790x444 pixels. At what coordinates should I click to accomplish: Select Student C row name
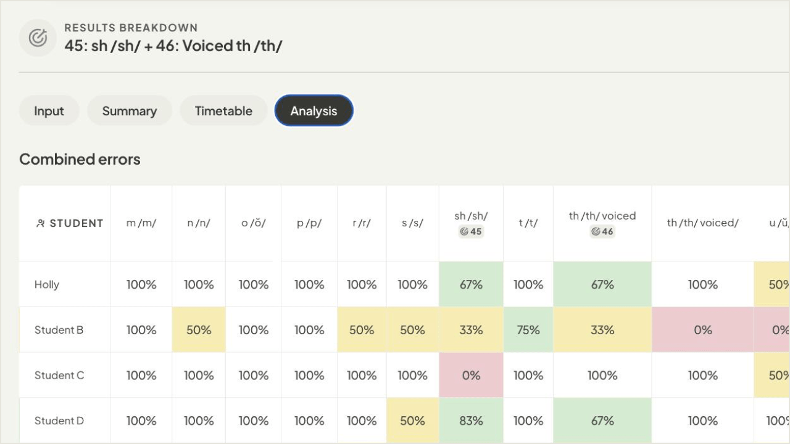59,375
